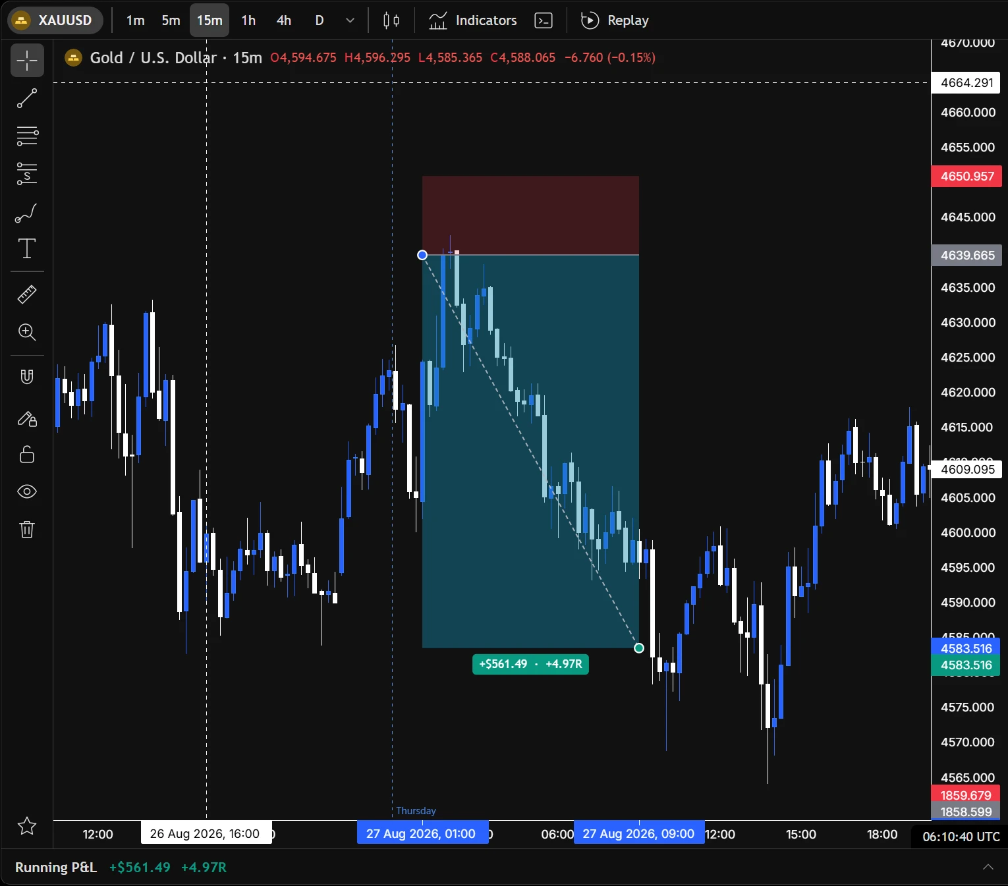Open favorites star at toolbar bottom
Screen dimensions: 1008x886
(x=27, y=825)
